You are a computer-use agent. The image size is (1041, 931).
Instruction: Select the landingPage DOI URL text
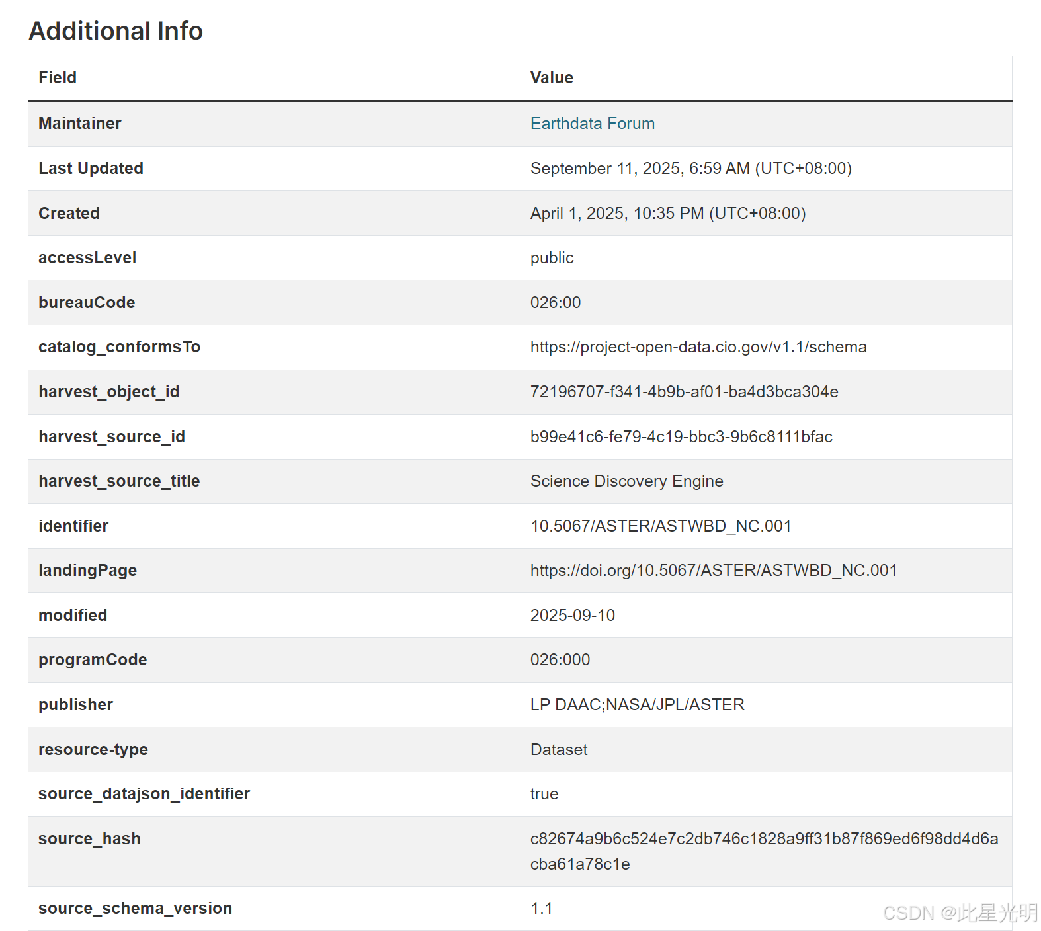pos(713,571)
